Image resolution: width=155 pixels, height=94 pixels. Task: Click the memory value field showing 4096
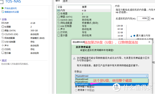point(142,18)
